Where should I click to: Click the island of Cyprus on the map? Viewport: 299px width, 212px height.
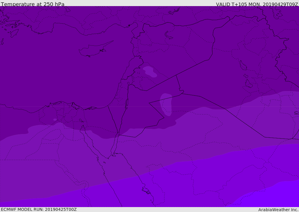pyautogui.click(x=95, y=49)
